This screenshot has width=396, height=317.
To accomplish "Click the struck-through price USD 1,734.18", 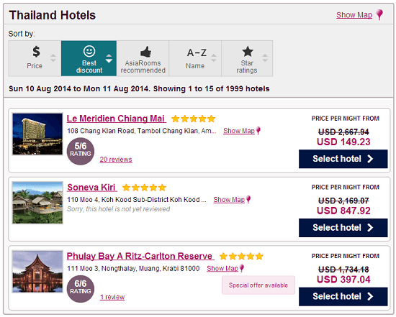I will click(x=343, y=270).
